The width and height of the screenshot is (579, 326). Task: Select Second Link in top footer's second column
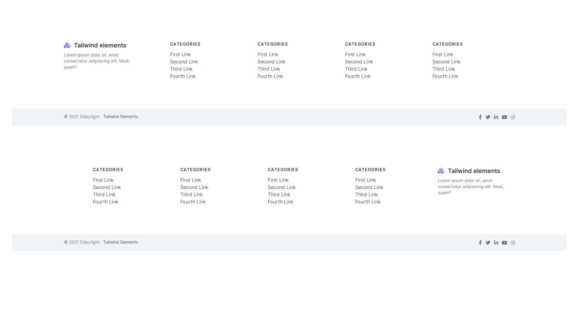coord(271,62)
